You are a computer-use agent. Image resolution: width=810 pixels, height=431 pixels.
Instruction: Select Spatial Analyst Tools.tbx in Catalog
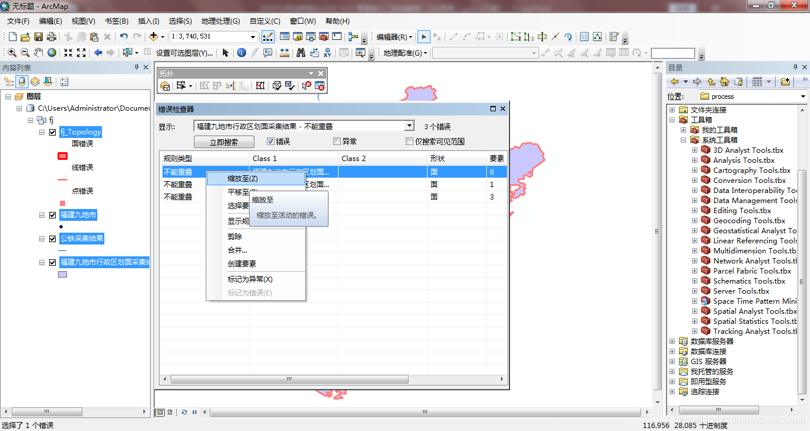(x=755, y=311)
